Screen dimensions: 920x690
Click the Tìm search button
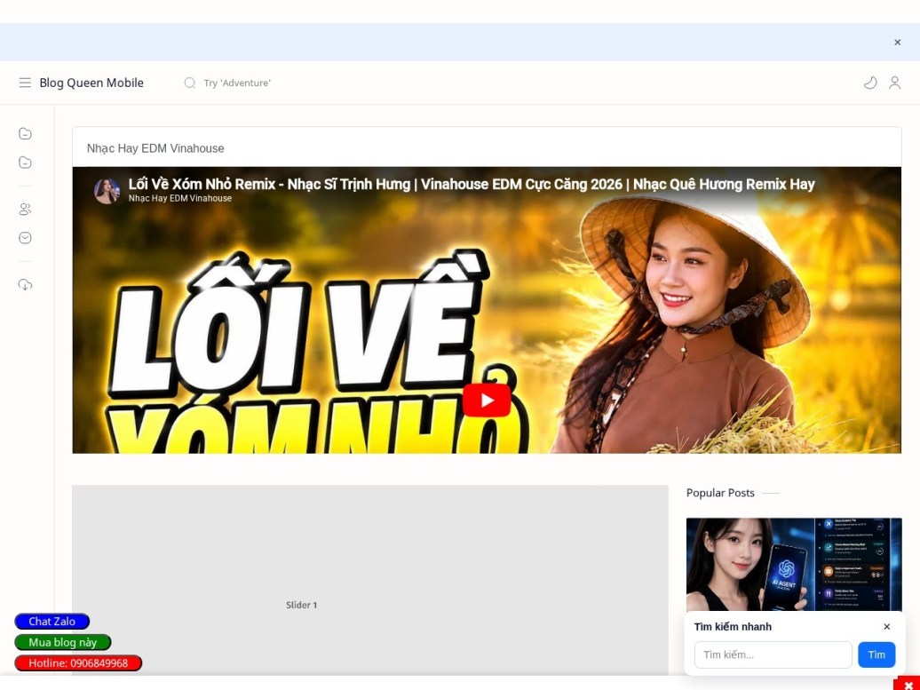coord(876,654)
